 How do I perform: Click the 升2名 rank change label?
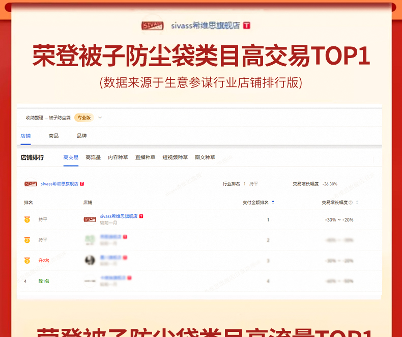point(44,261)
